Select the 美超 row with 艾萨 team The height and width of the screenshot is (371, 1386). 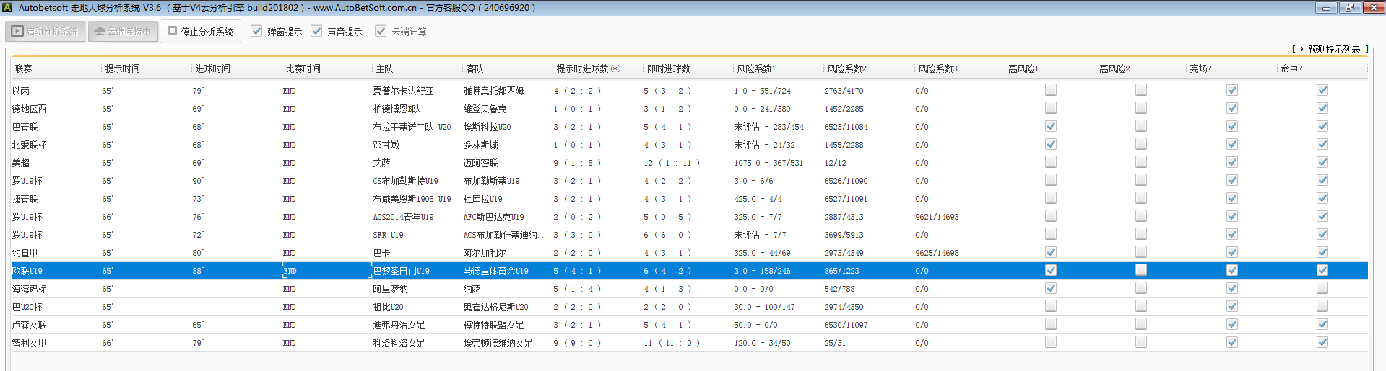point(21,163)
